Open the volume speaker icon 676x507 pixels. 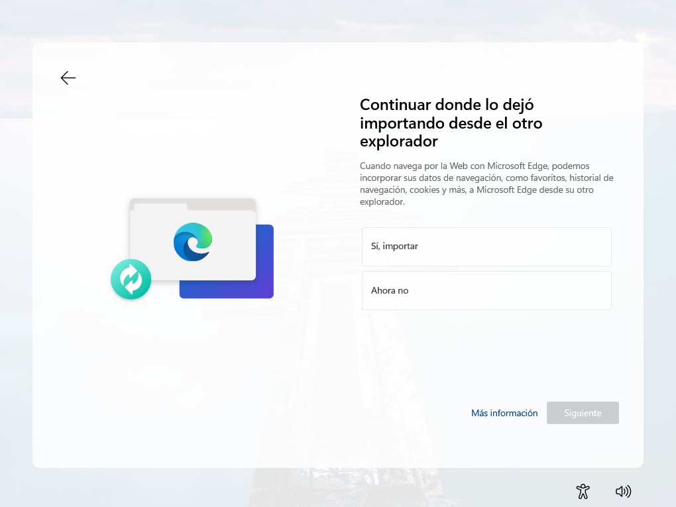click(x=623, y=491)
